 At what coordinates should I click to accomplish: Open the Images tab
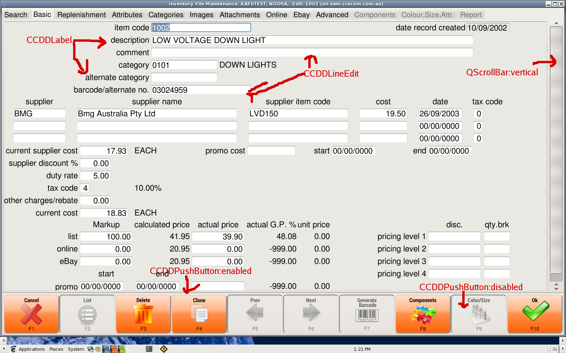pos(201,15)
